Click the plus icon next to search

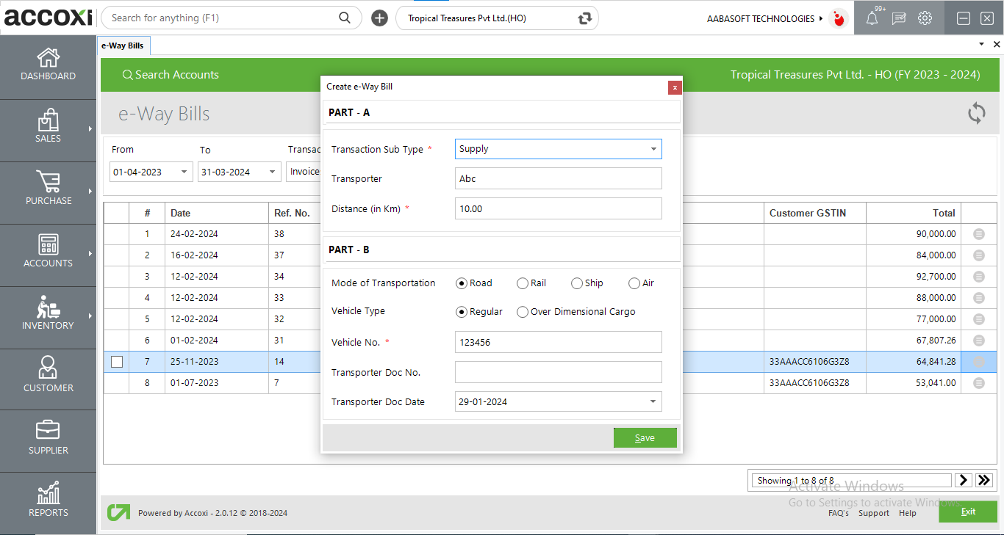click(x=379, y=18)
